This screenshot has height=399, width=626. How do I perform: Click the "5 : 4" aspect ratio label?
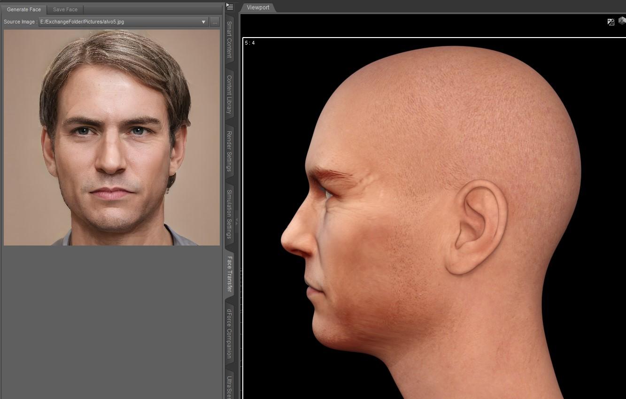[250, 43]
